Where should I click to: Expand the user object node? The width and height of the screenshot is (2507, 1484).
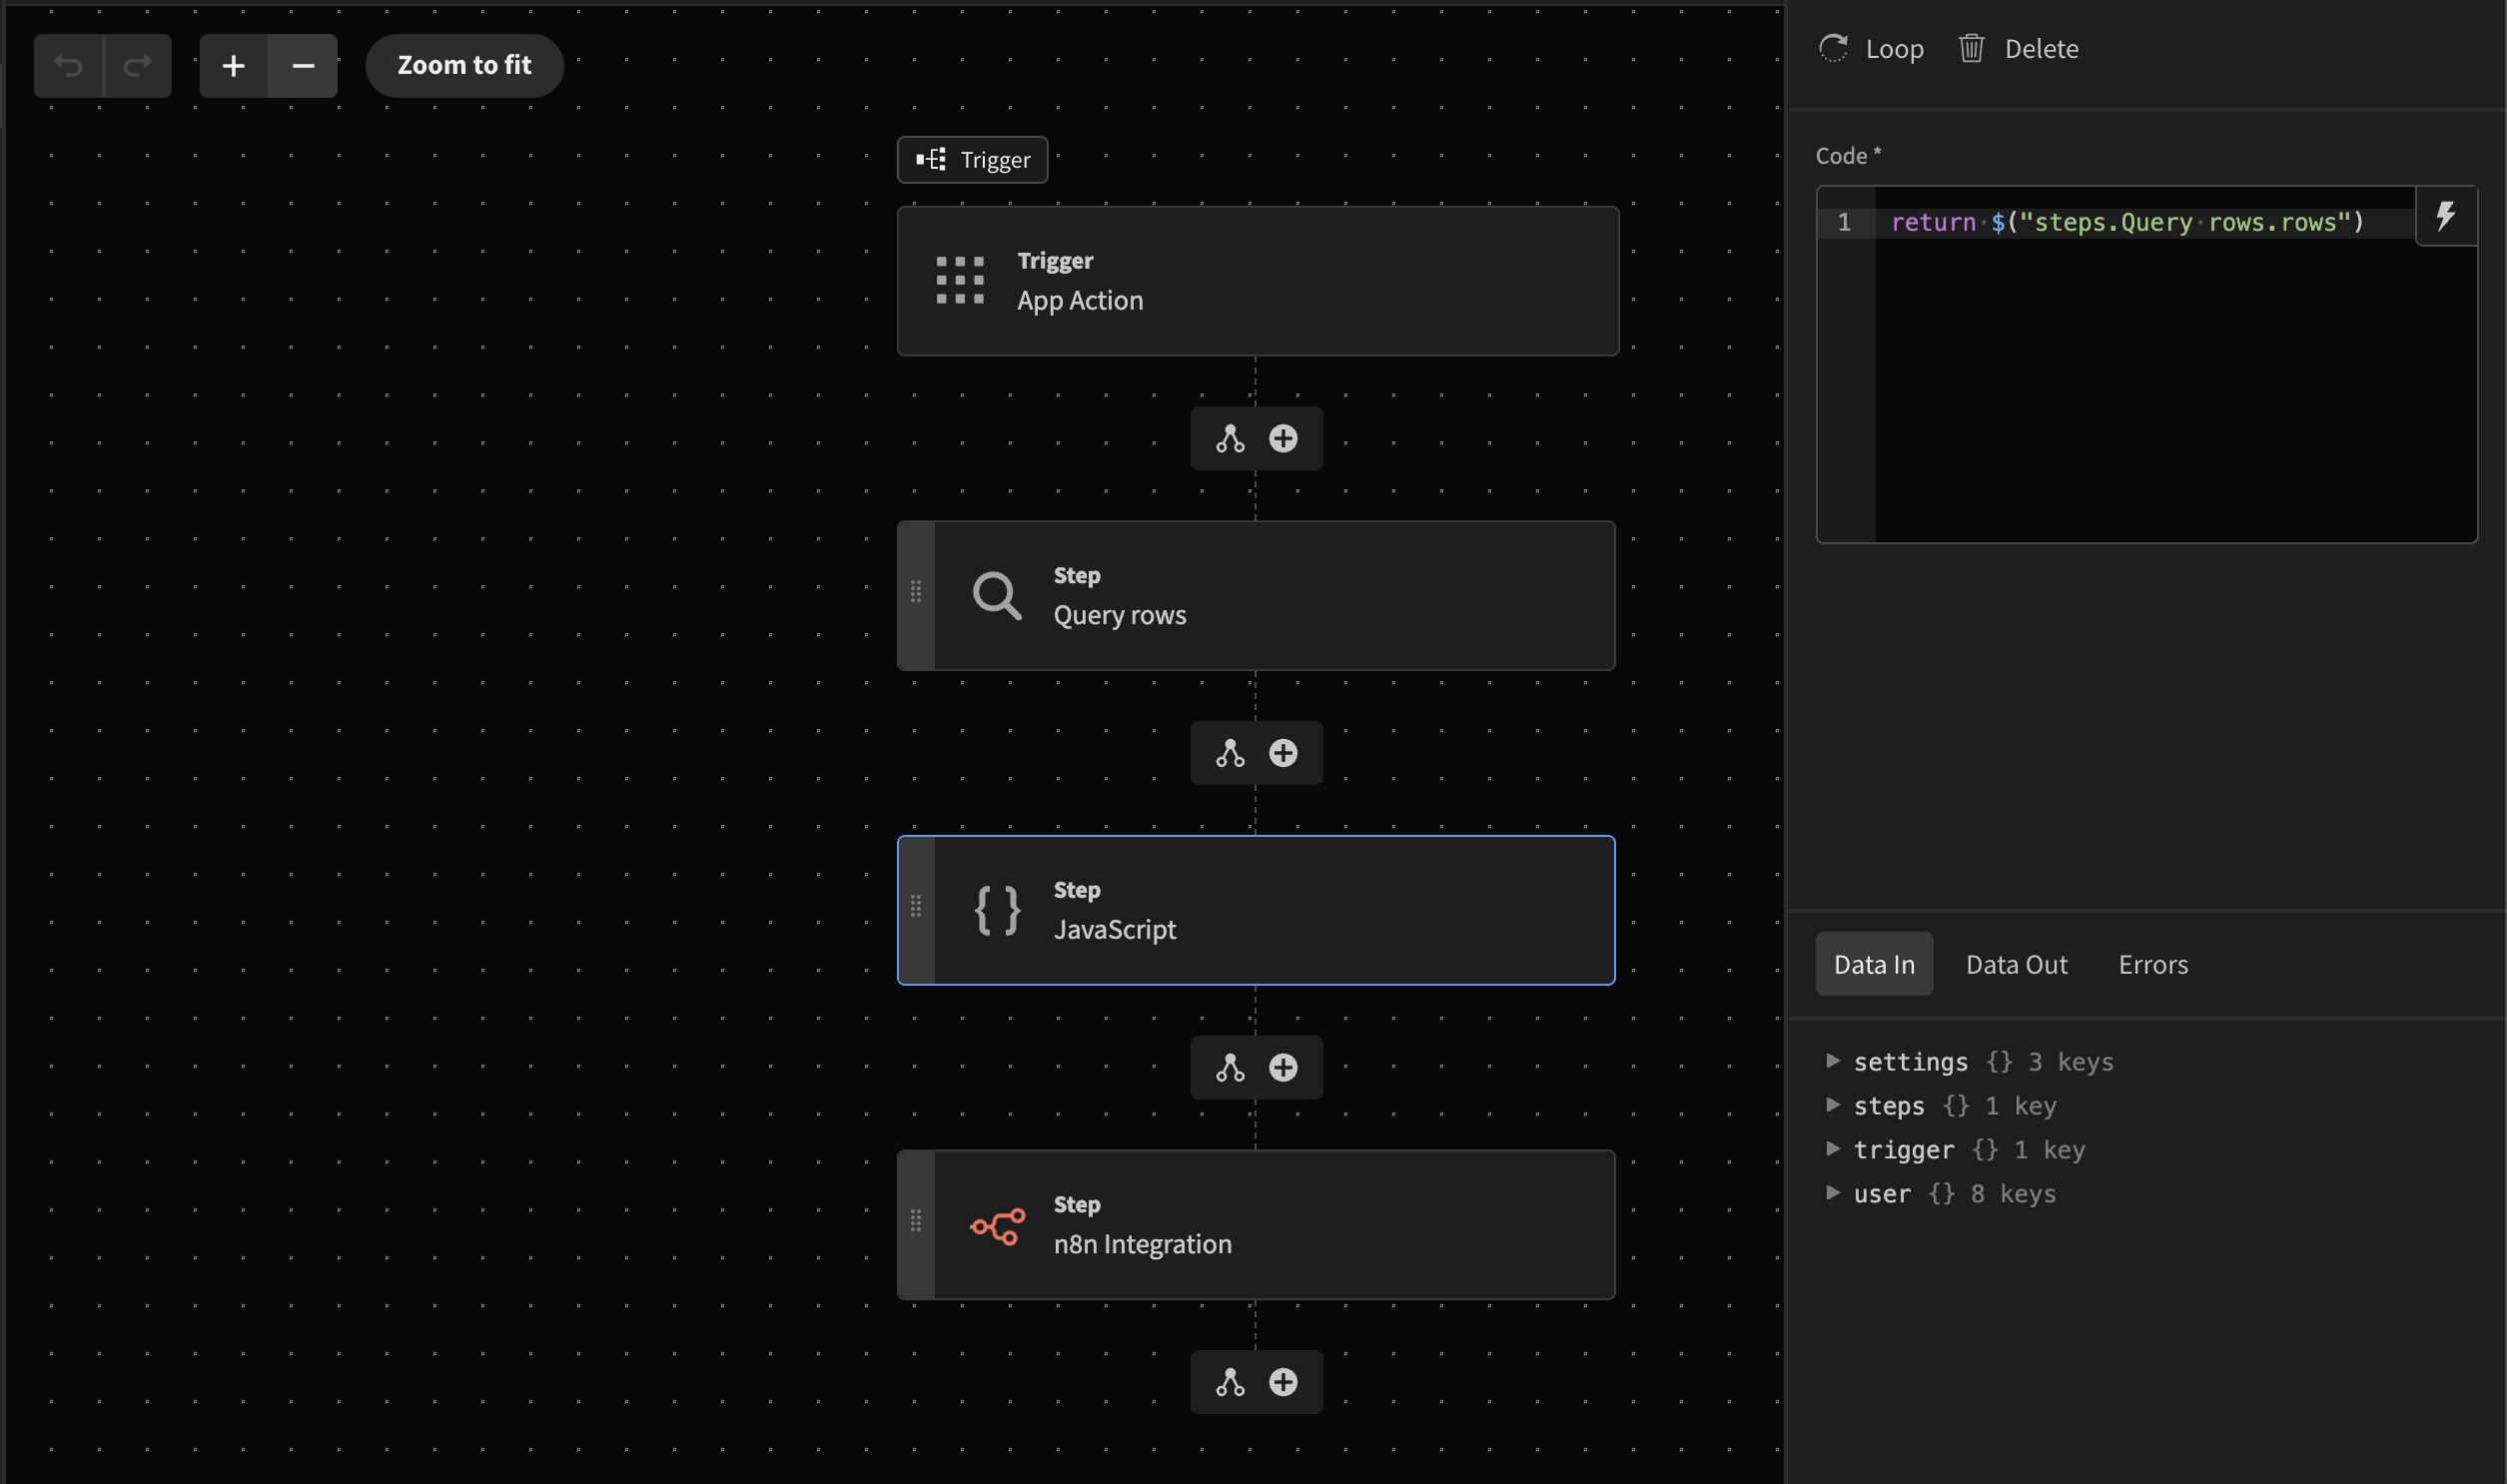[1832, 1193]
